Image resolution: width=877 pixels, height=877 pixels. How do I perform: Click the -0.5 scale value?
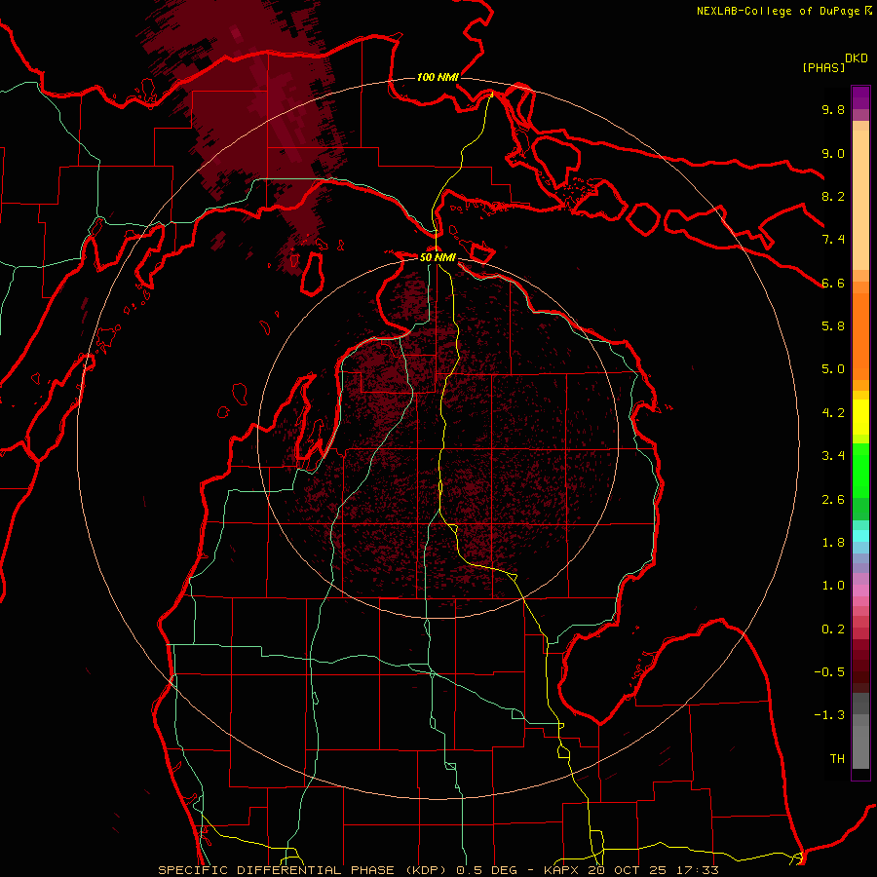[x=829, y=672]
